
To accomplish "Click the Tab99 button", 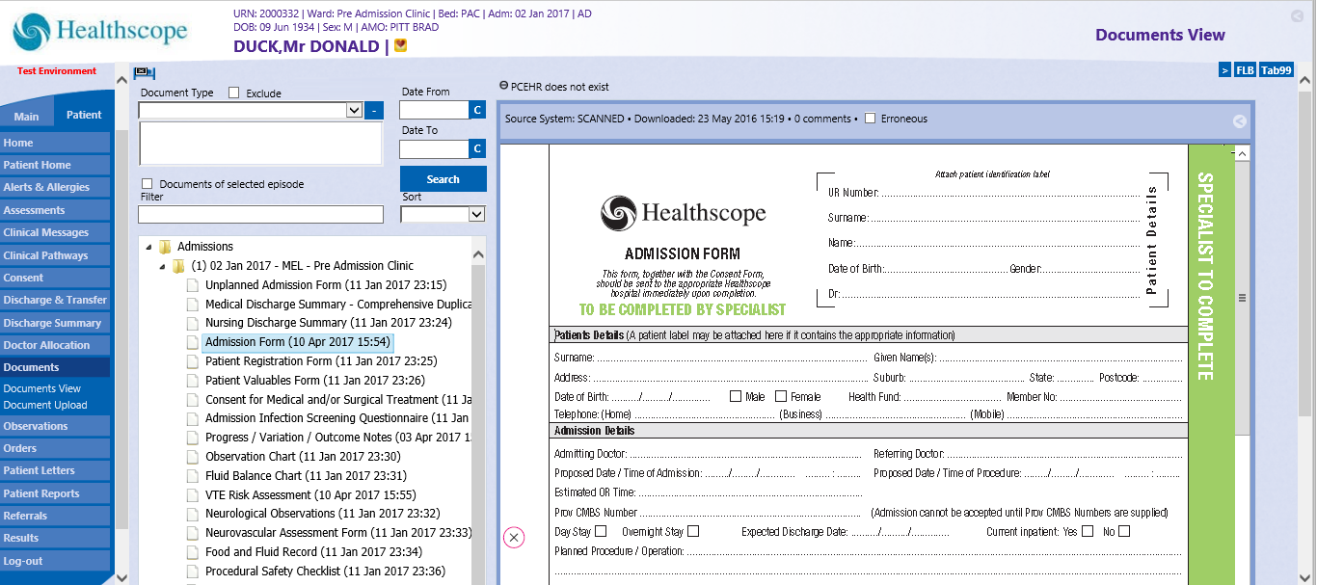I will 1276,70.
